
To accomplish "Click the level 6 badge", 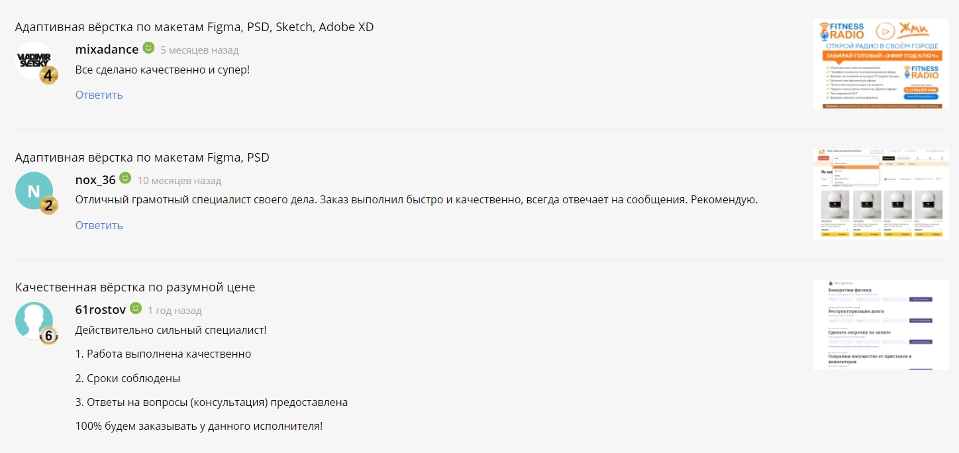I will point(49,336).
